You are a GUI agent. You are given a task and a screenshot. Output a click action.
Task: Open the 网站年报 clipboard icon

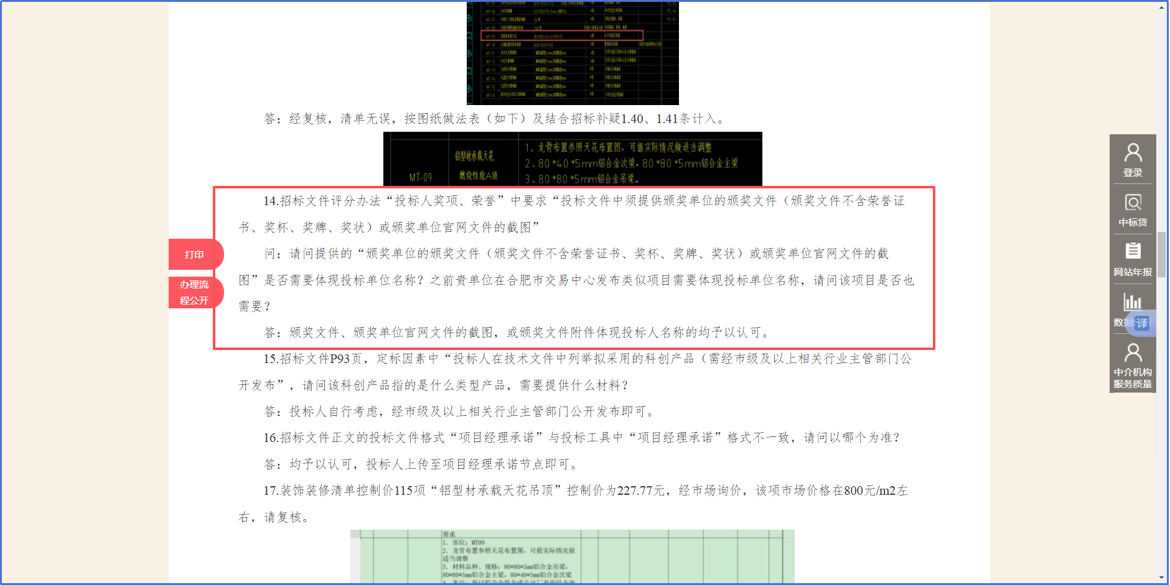[x=1133, y=259]
